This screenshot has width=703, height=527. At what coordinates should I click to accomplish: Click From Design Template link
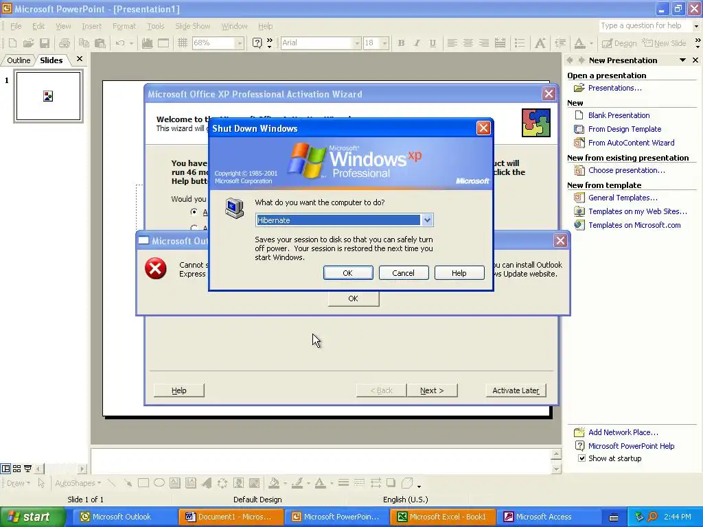[625, 129]
